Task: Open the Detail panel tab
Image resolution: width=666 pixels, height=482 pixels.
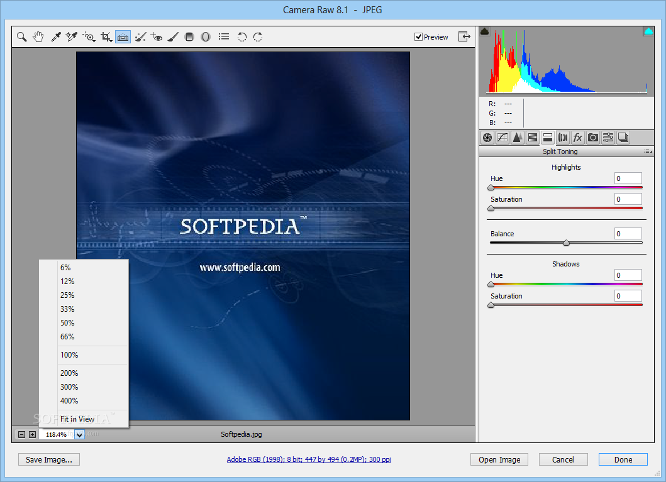Action: [x=518, y=138]
